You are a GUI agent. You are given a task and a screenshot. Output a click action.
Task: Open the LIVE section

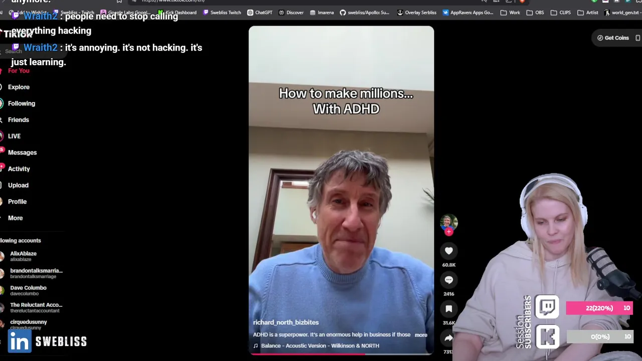(x=14, y=136)
